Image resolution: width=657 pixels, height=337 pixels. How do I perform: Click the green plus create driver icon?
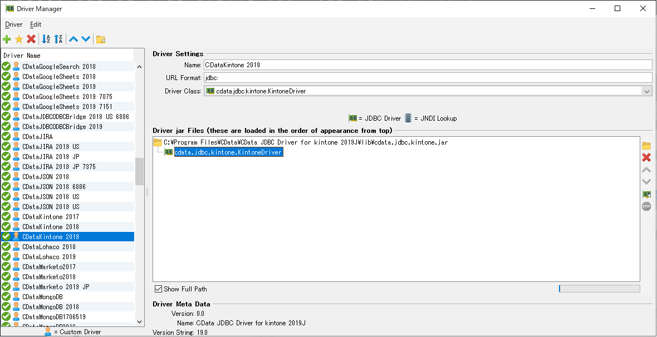[7, 39]
